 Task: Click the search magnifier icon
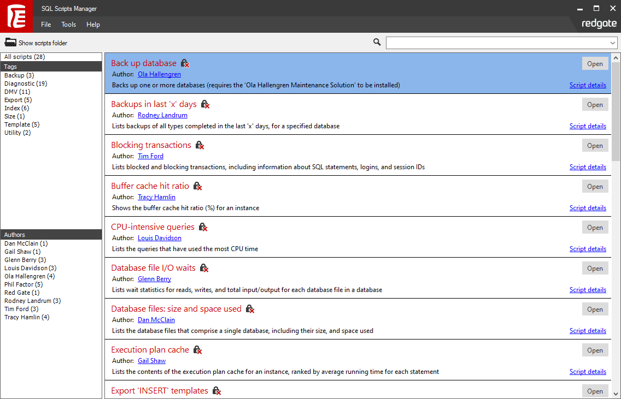pyautogui.click(x=377, y=41)
